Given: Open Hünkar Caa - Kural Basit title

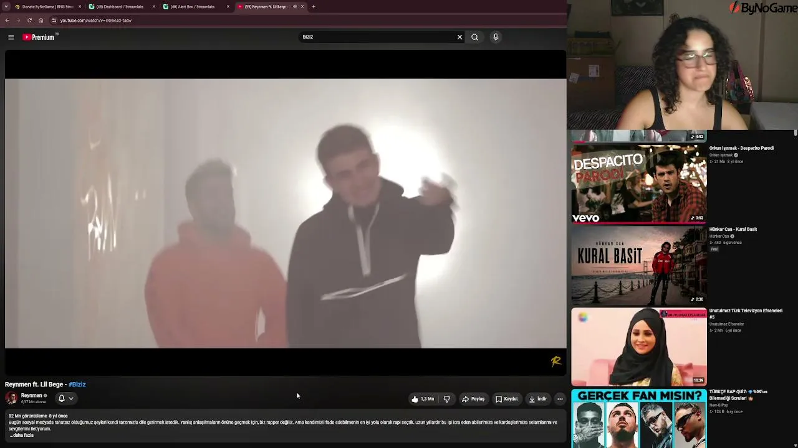Looking at the screenshot, I should [x=733, y=229].
